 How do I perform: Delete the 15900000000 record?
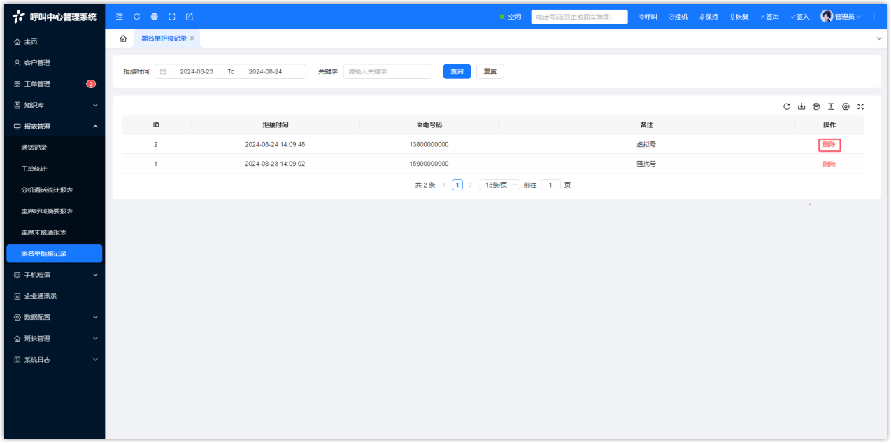pyautogui.click(x=829, y=164)
